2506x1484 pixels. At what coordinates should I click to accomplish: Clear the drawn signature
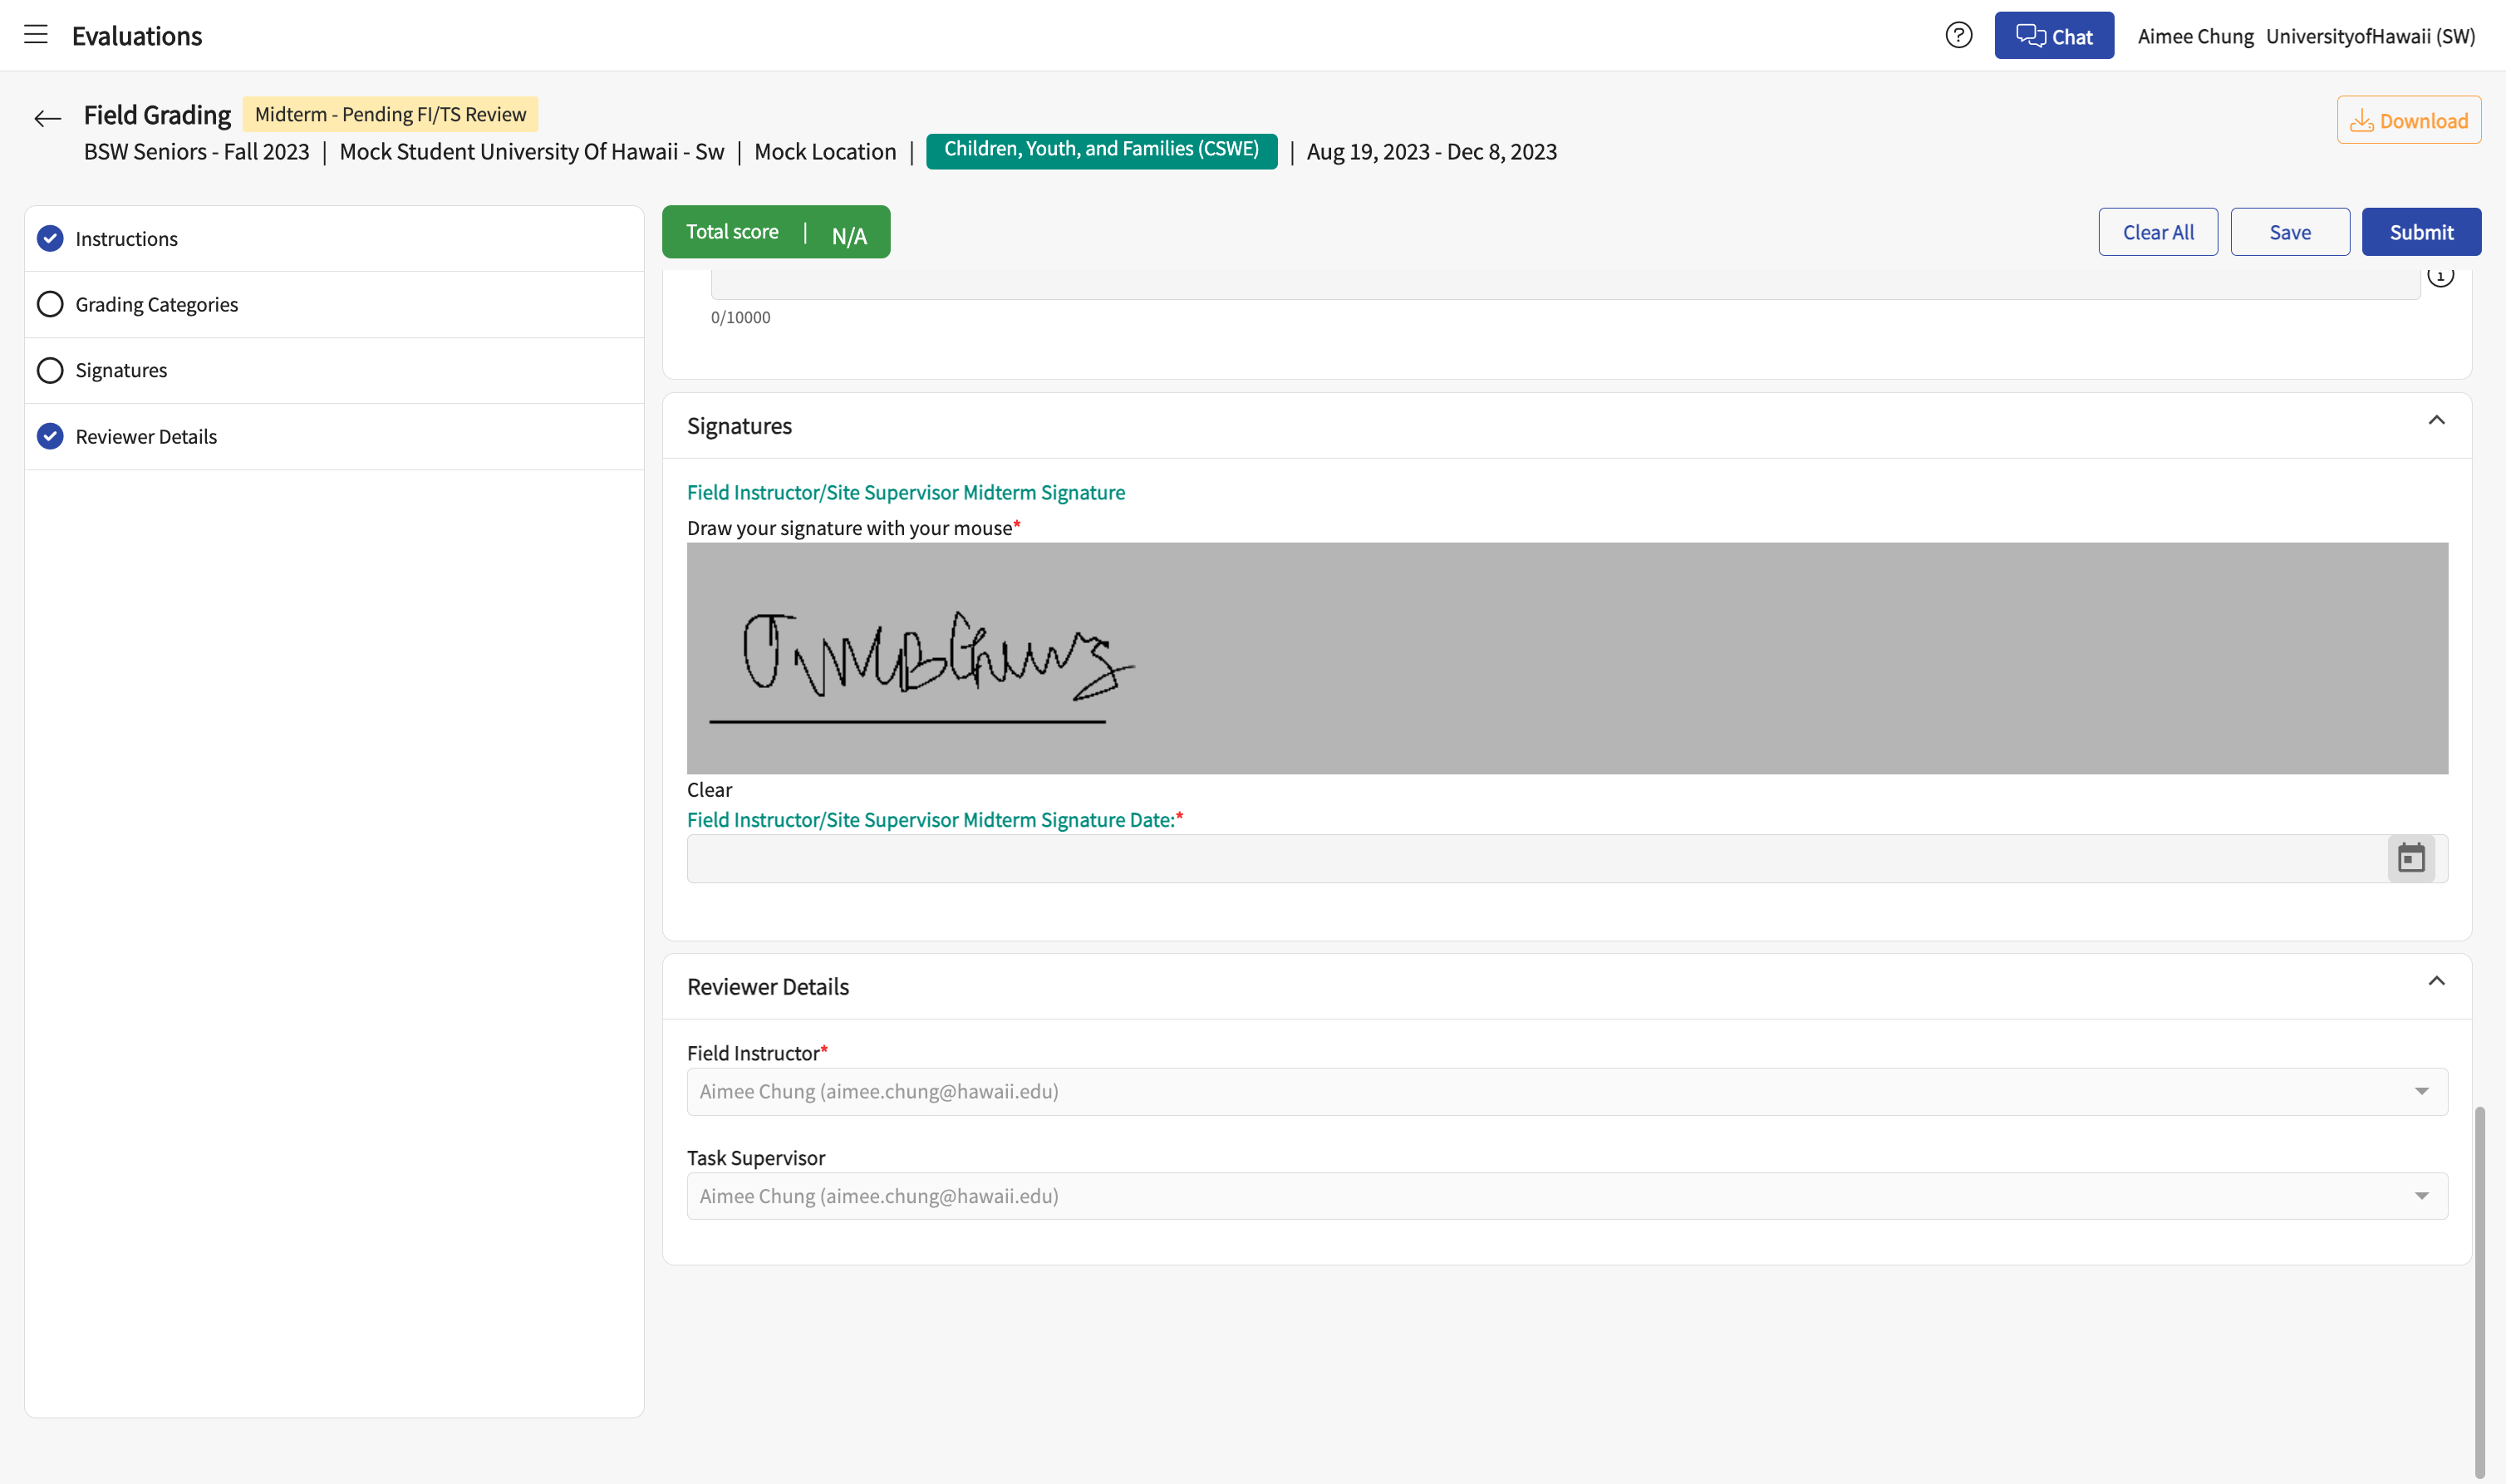[x=709, y=790]
